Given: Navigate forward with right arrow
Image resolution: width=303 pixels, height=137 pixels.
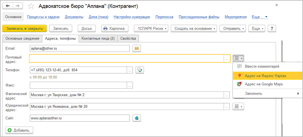Looking at the screenshot, I should click(x=18, y=6).
